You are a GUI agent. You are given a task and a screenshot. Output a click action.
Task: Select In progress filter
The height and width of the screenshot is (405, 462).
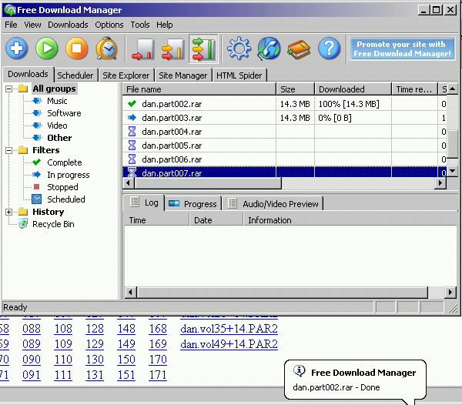click(x=68, y=175)
